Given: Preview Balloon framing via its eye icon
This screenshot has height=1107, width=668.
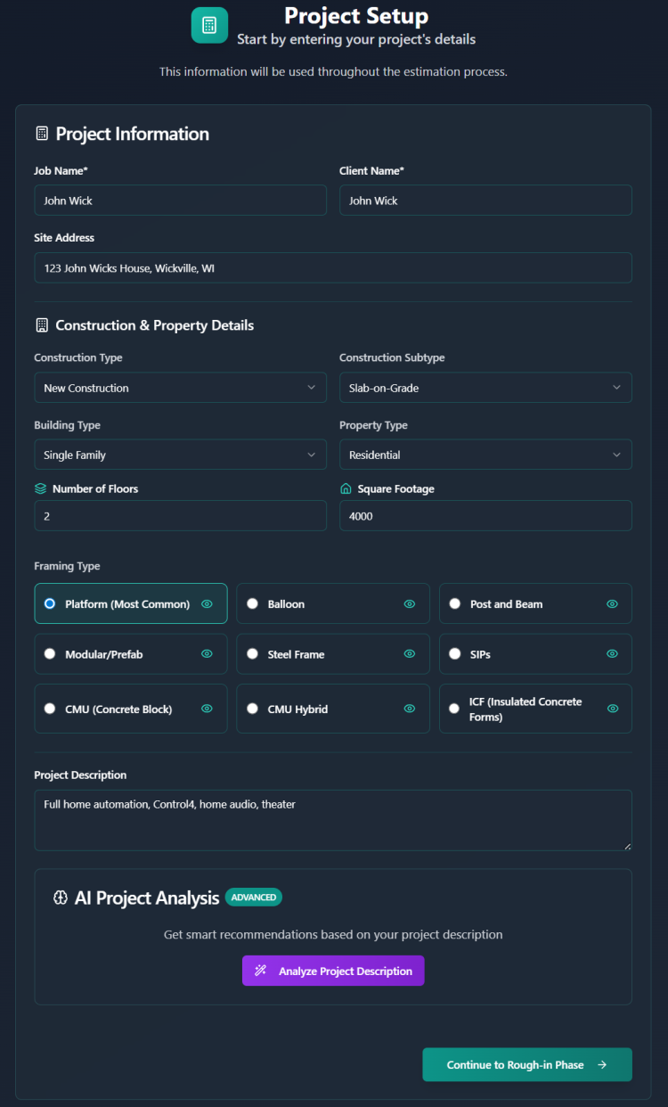Looking at the screenshot, I should 410,604.
